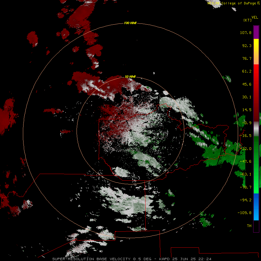Click the -109.8 velocity scale value
The image size is (261, 261).
(244, 213)
